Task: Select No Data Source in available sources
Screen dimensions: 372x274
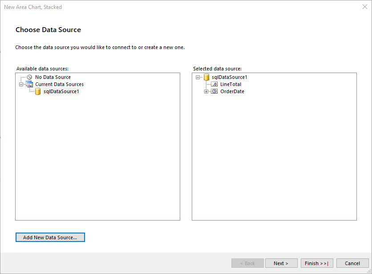Action: 53,77
